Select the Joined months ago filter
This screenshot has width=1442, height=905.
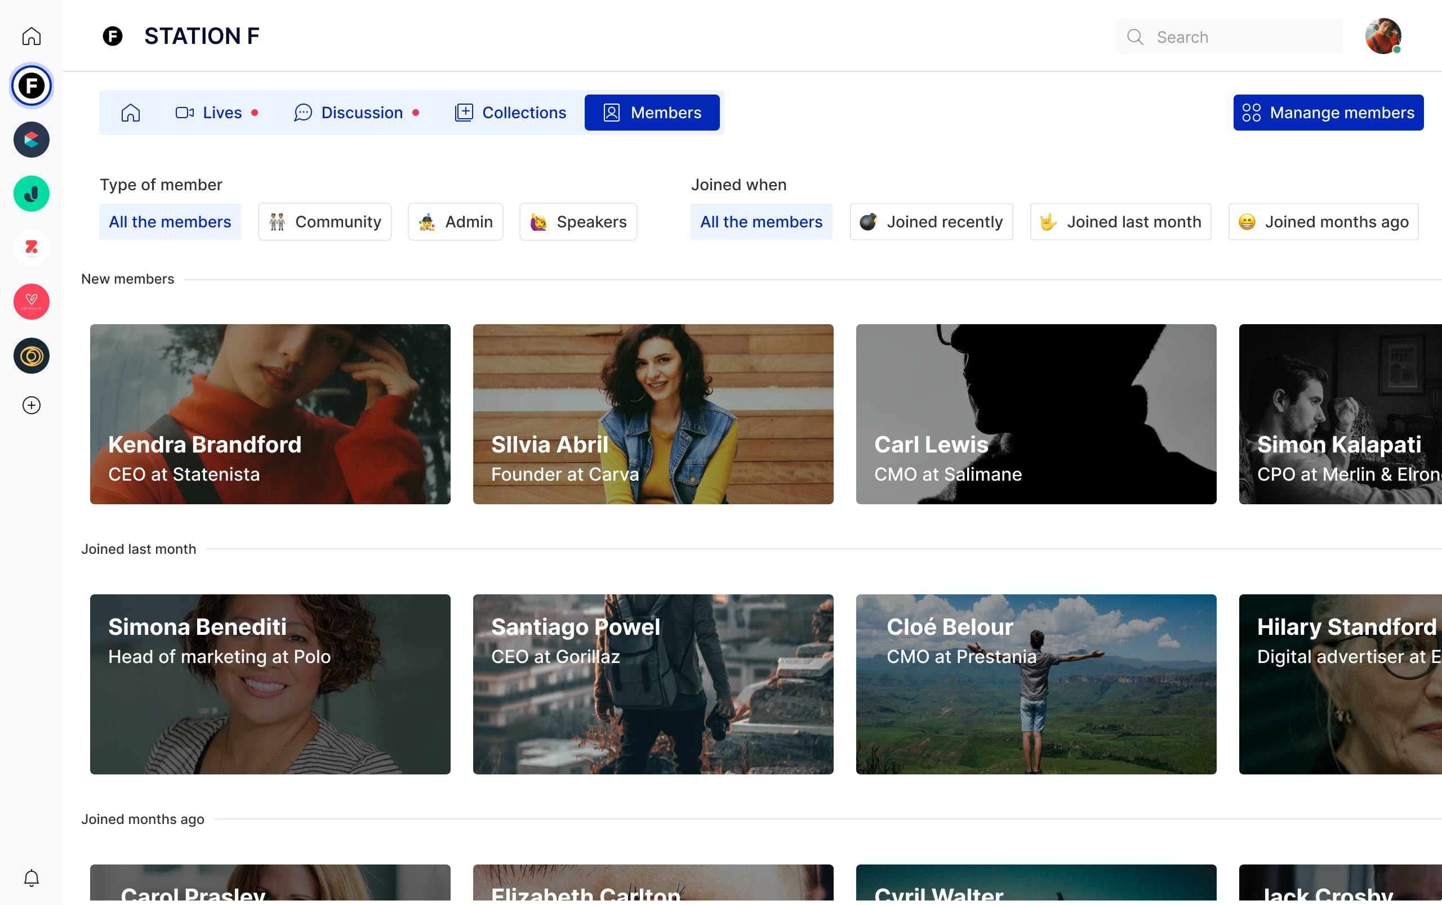tap(1323, 222)
